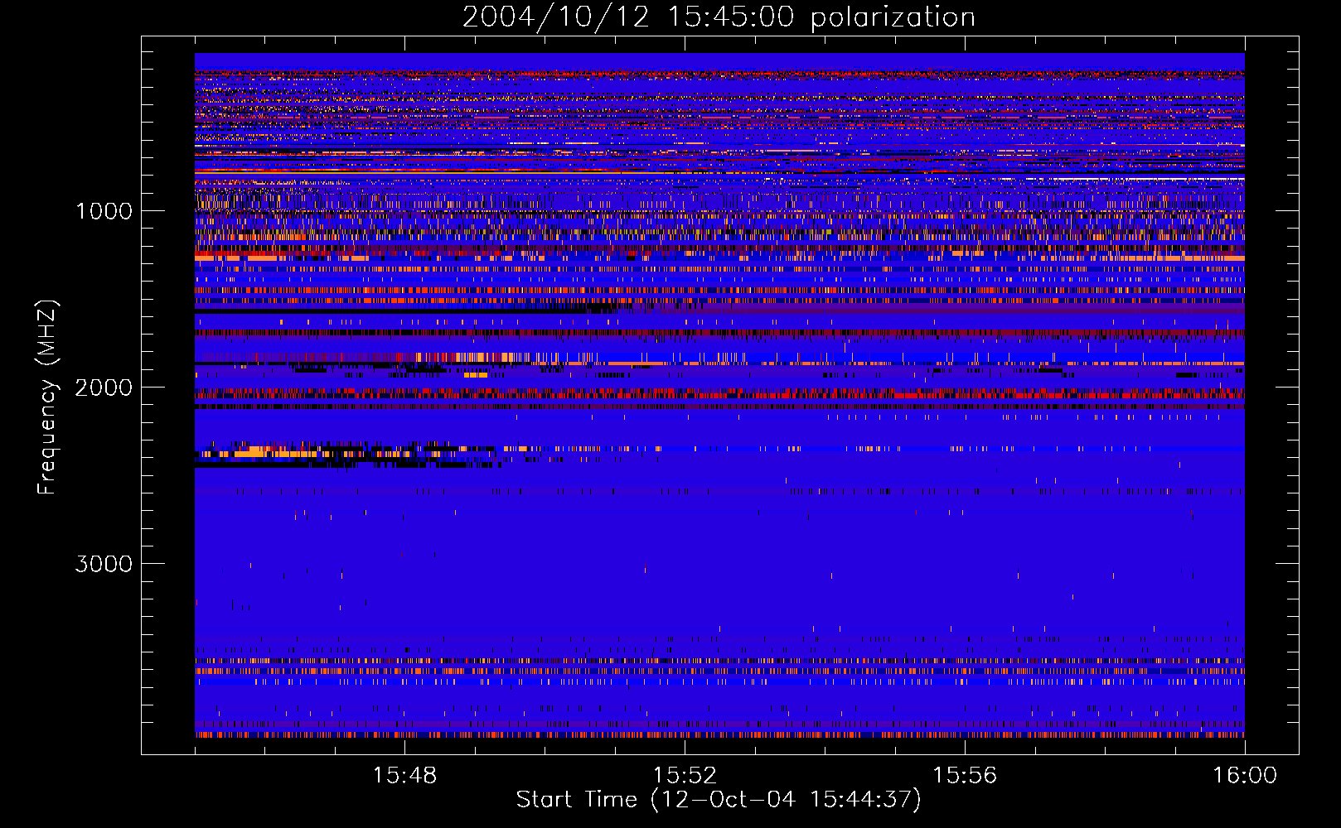
Task: Click the 1000 frequency tick label
Action: tap(104, 211)
